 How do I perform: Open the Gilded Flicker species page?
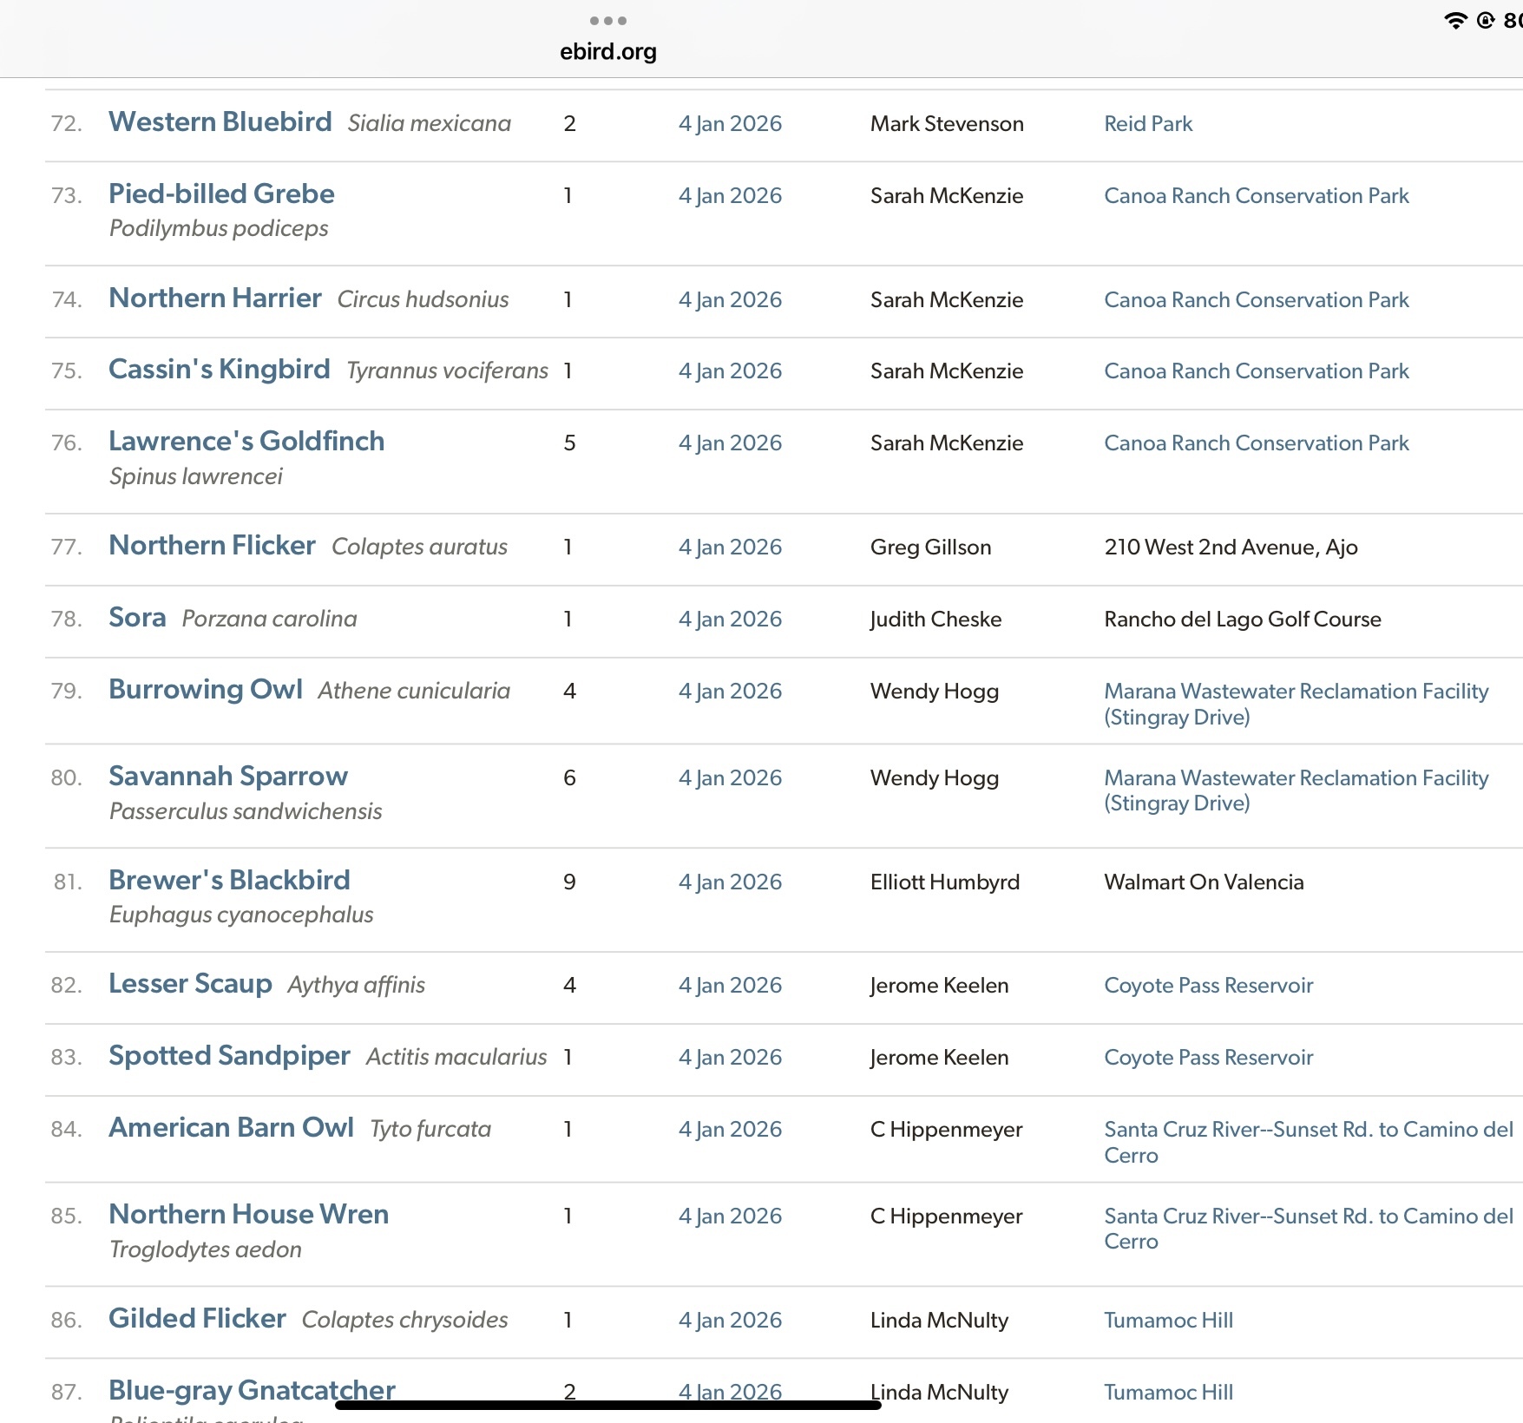click(x=197, y=1319)
